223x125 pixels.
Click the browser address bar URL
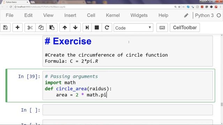coord(41,7)
